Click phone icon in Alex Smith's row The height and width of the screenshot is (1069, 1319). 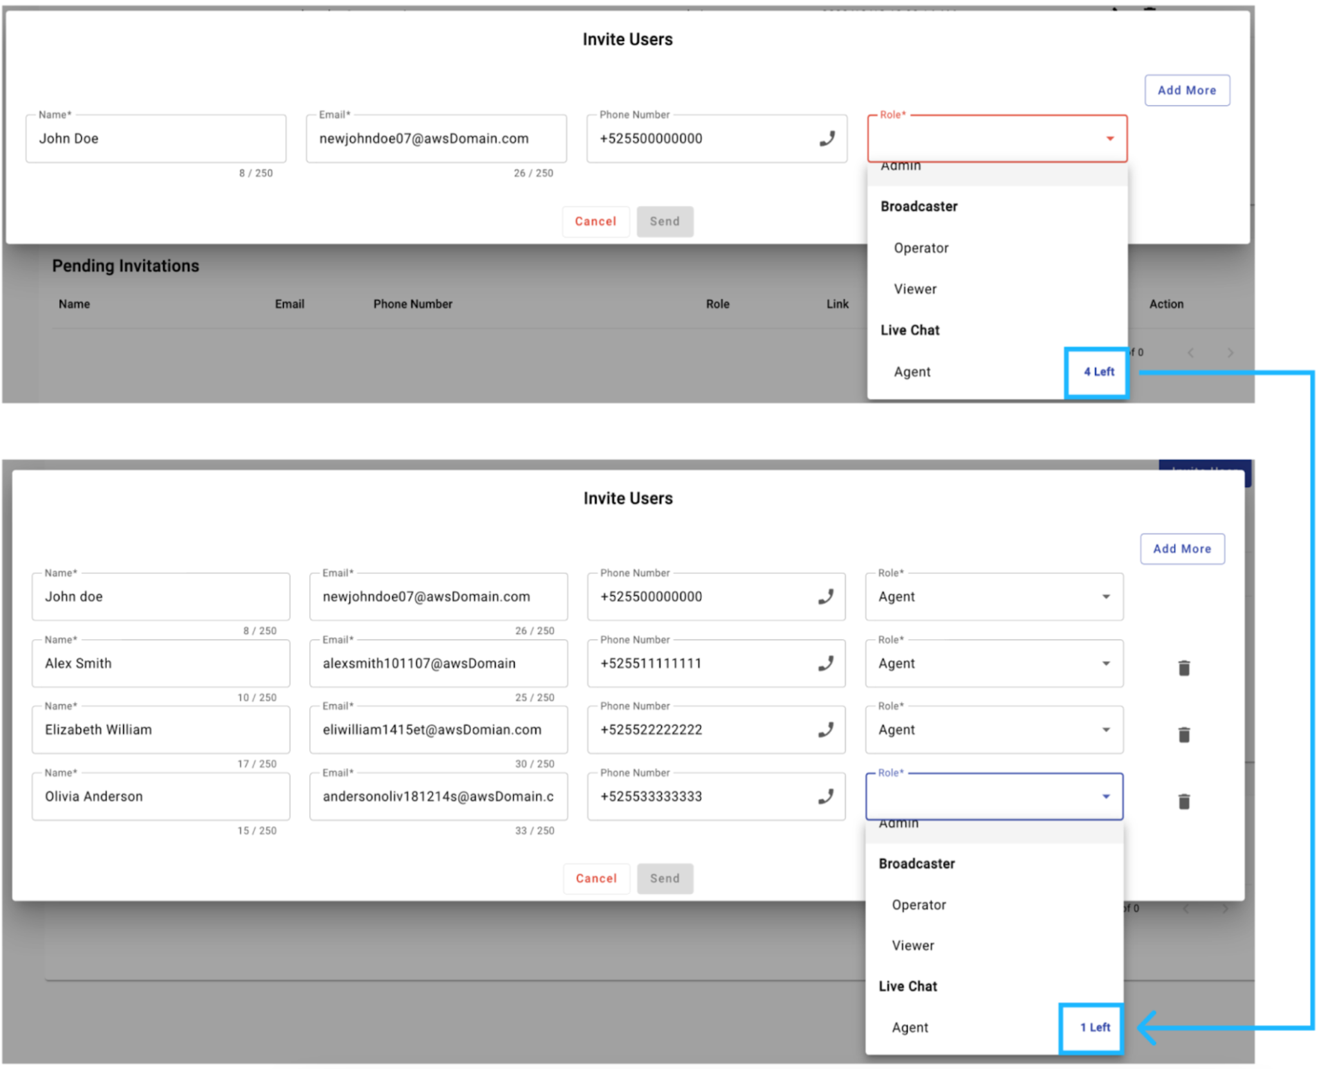point(826,663)
